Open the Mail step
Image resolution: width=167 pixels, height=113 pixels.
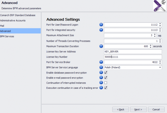(20, 26)
